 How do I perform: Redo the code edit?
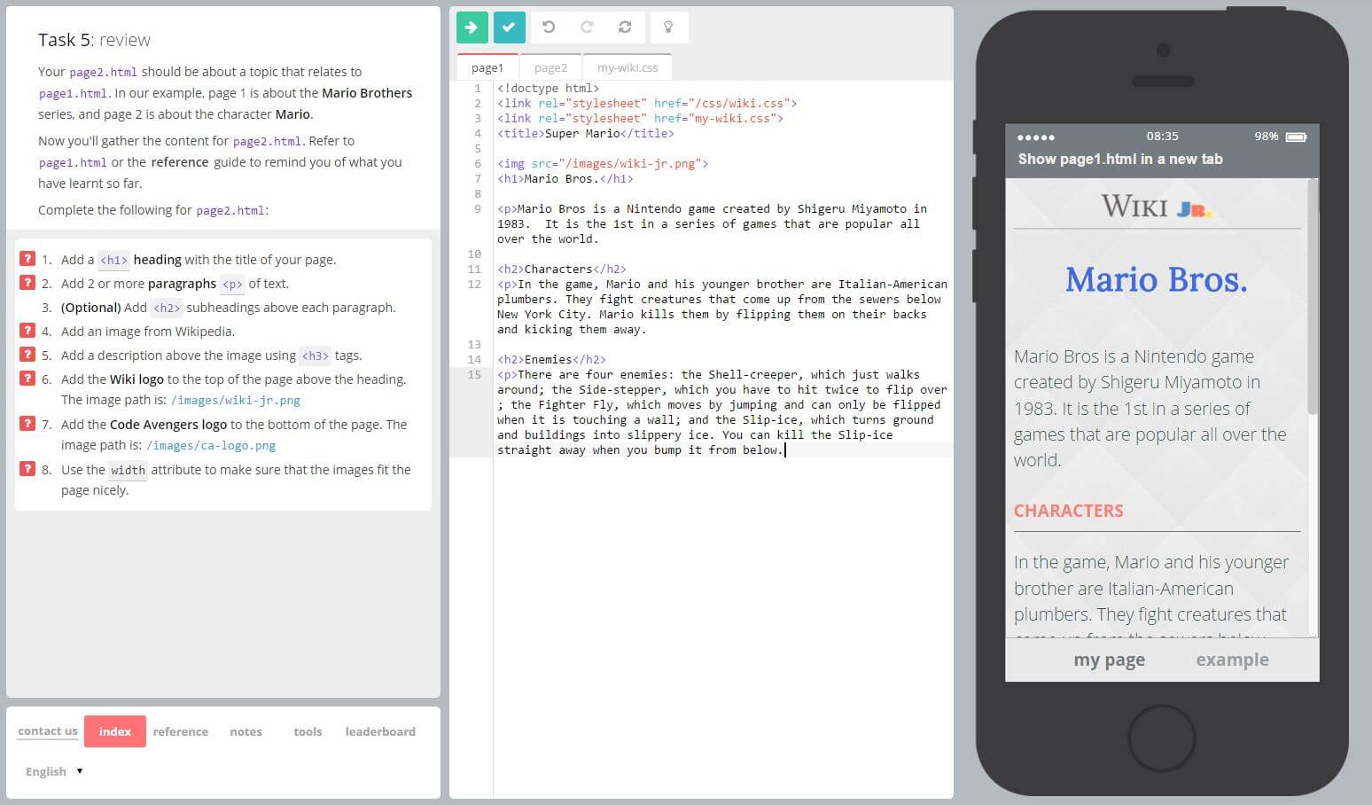coord(587,27)
